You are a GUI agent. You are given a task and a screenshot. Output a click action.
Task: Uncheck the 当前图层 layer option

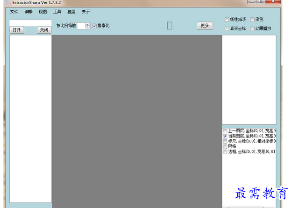[225, 136]
